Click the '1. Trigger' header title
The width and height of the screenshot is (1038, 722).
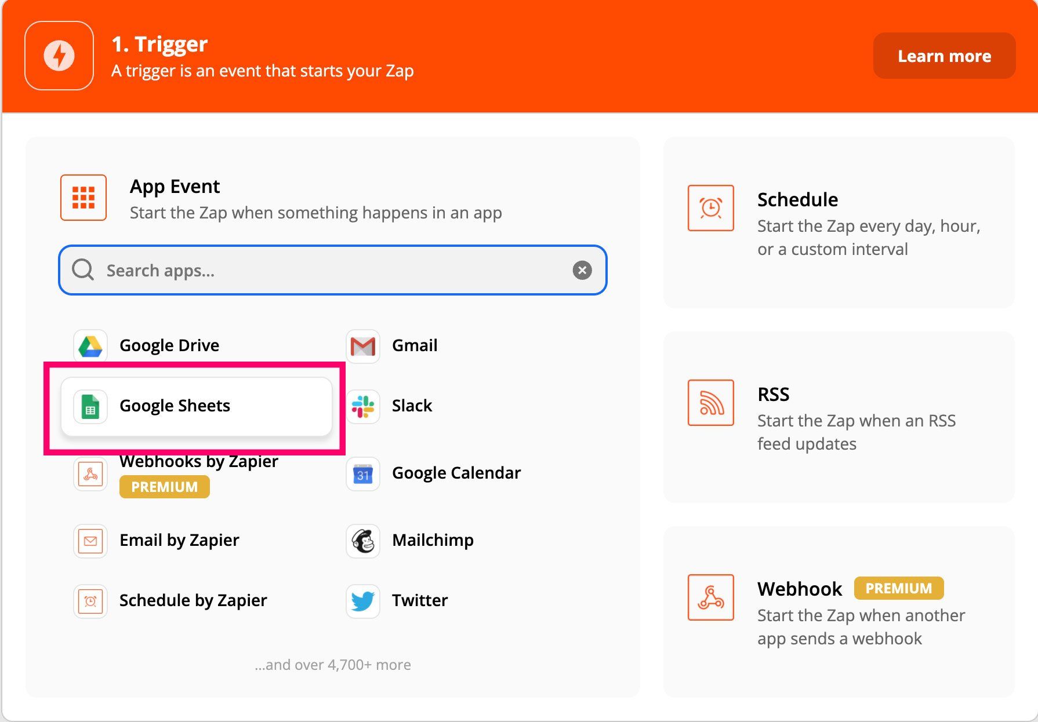pyautogui.click(x=159, y=44)
